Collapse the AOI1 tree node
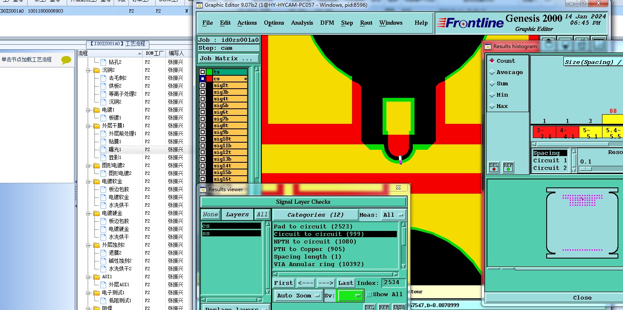The width and height of the screenshot is (623, 310). point(89,277)
